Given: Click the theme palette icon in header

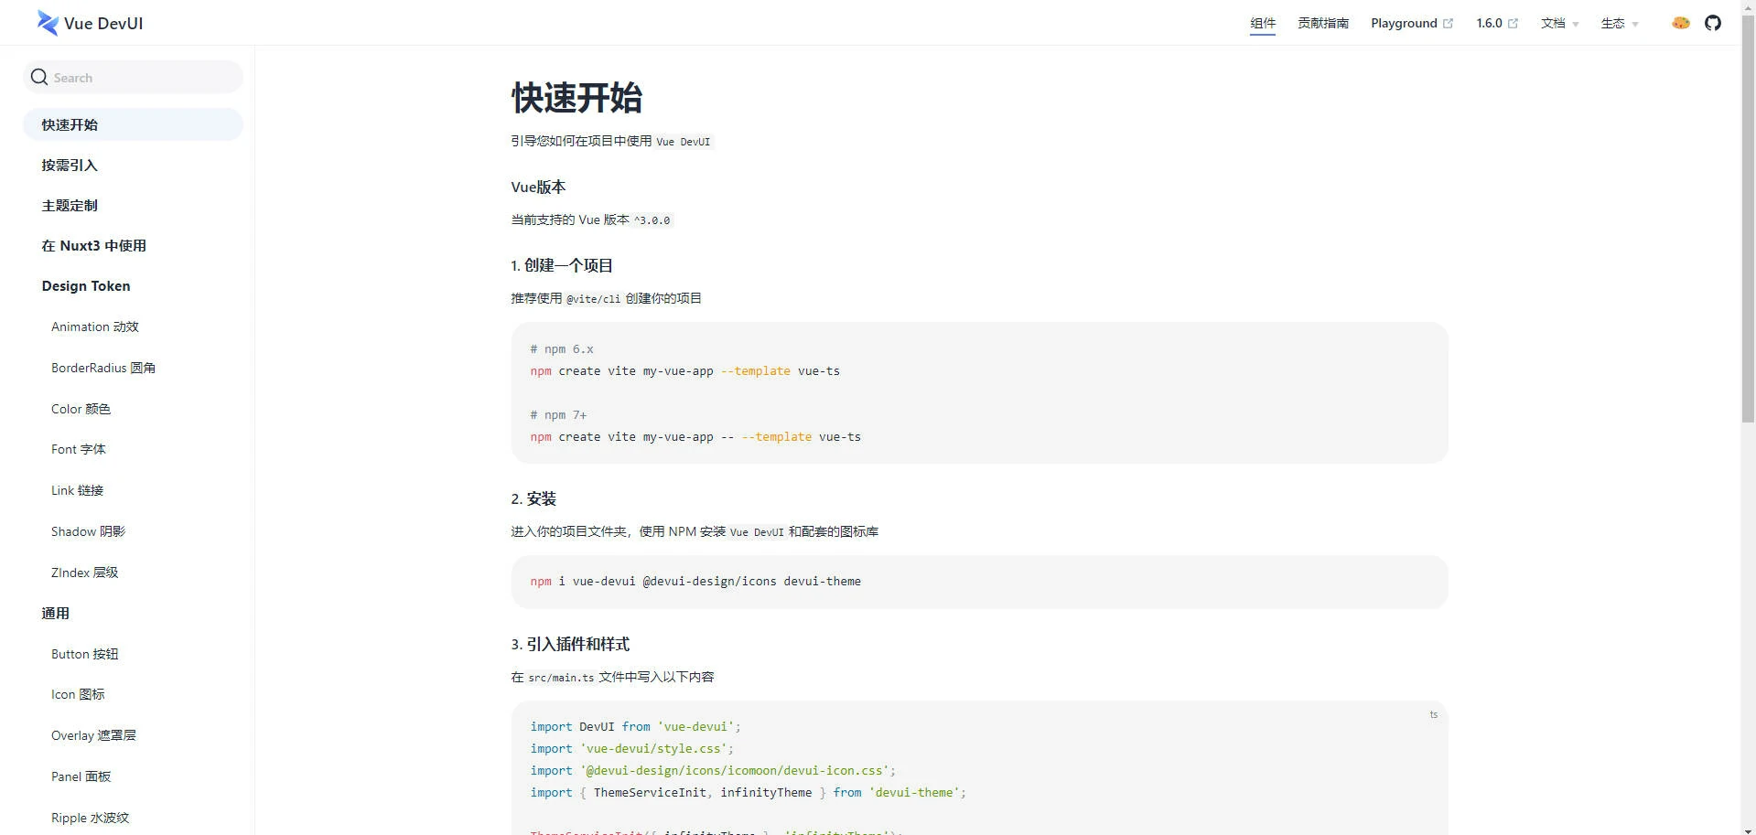Looking at the screenshot, I should [1680, 23].
